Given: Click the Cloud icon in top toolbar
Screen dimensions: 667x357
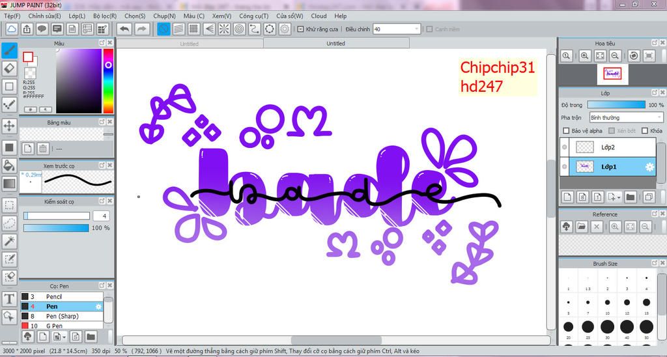Looking at the screenshot, I should [x=12, y=29].
